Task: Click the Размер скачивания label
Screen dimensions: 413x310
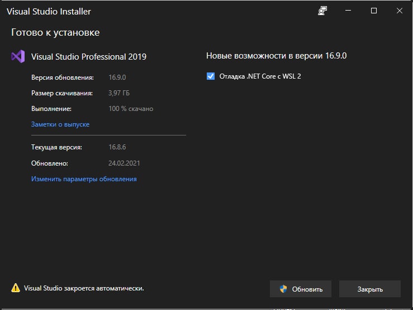Action: point(62,93)
